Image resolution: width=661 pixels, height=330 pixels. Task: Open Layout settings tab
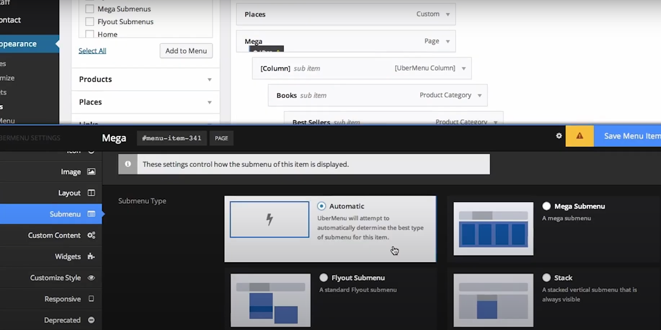coord(69,193)
